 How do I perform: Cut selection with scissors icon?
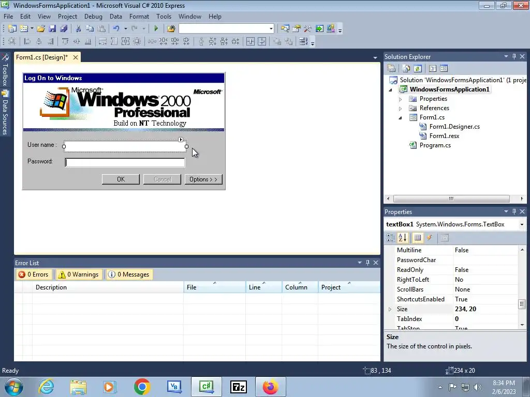point(78,29)
